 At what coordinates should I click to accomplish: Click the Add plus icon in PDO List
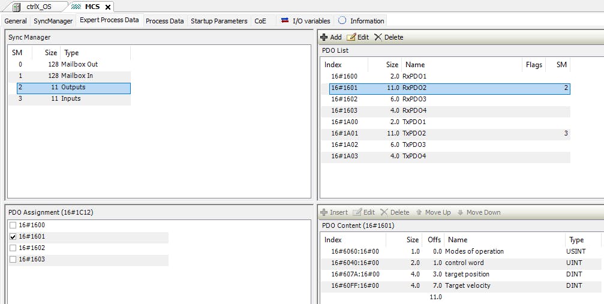(x=324, y=37)
